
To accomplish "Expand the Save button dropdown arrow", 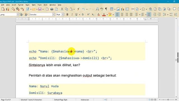I will pyautogui.click(x=43, y=9).
